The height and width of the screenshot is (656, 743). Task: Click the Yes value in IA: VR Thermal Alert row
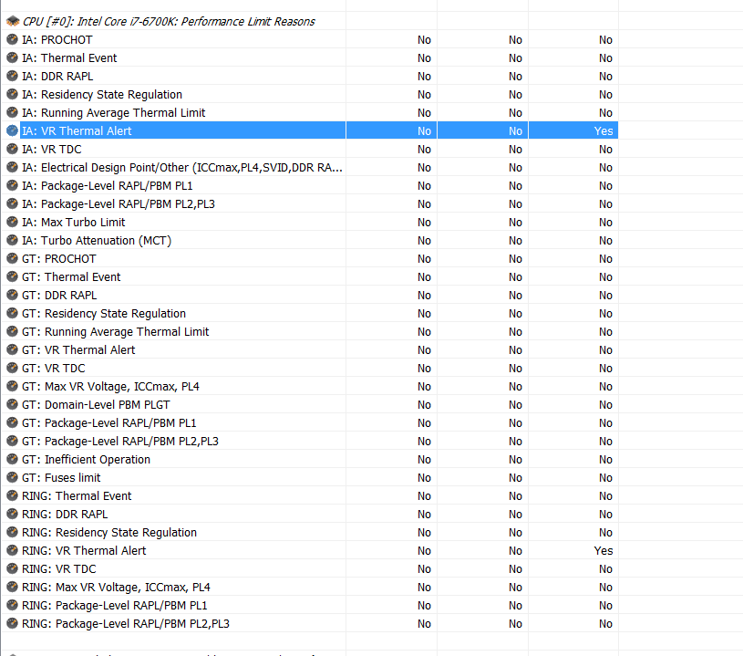click(604, 130)
